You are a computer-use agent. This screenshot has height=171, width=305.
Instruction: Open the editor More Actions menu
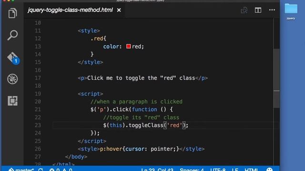(x=272, y=10)
